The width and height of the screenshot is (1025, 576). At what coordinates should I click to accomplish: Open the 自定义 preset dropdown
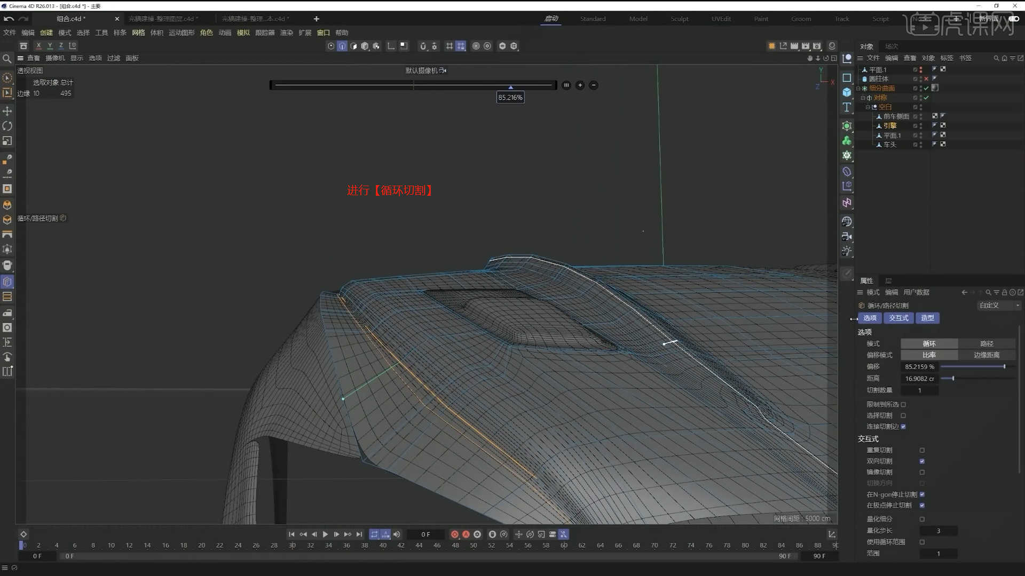point(999,306)
